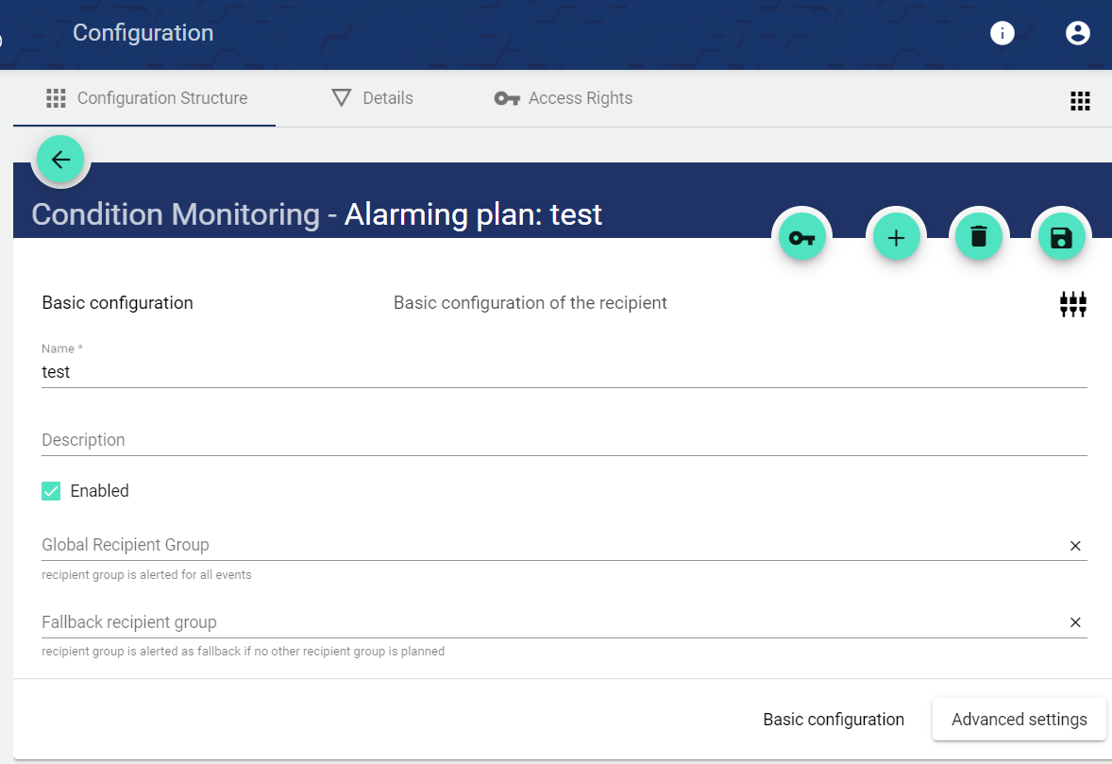Save configuration with floppy disk button
The height and width of the screenshot is (764, 1112).
(x=1061, y=237)
